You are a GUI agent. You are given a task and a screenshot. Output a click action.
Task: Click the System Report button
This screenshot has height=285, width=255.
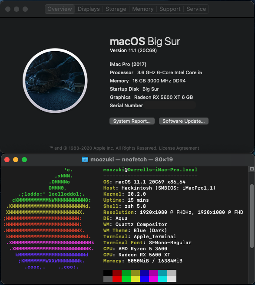tap(132, 121)
